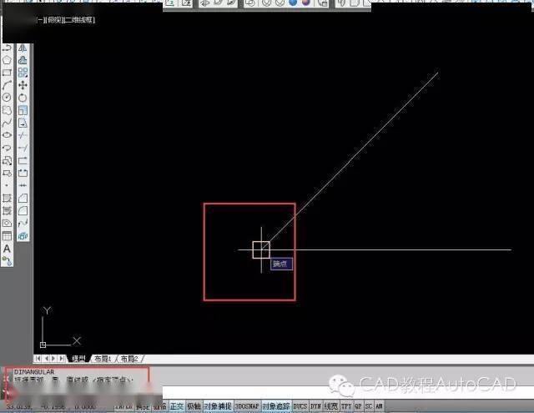This screenshot has height=413, width=534.
Task: Jump to first layout tab arrow
Action: (x=38, y=359)
